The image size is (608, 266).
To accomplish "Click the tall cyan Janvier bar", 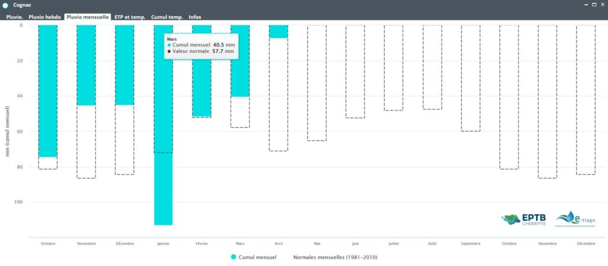I will point(163,178).
